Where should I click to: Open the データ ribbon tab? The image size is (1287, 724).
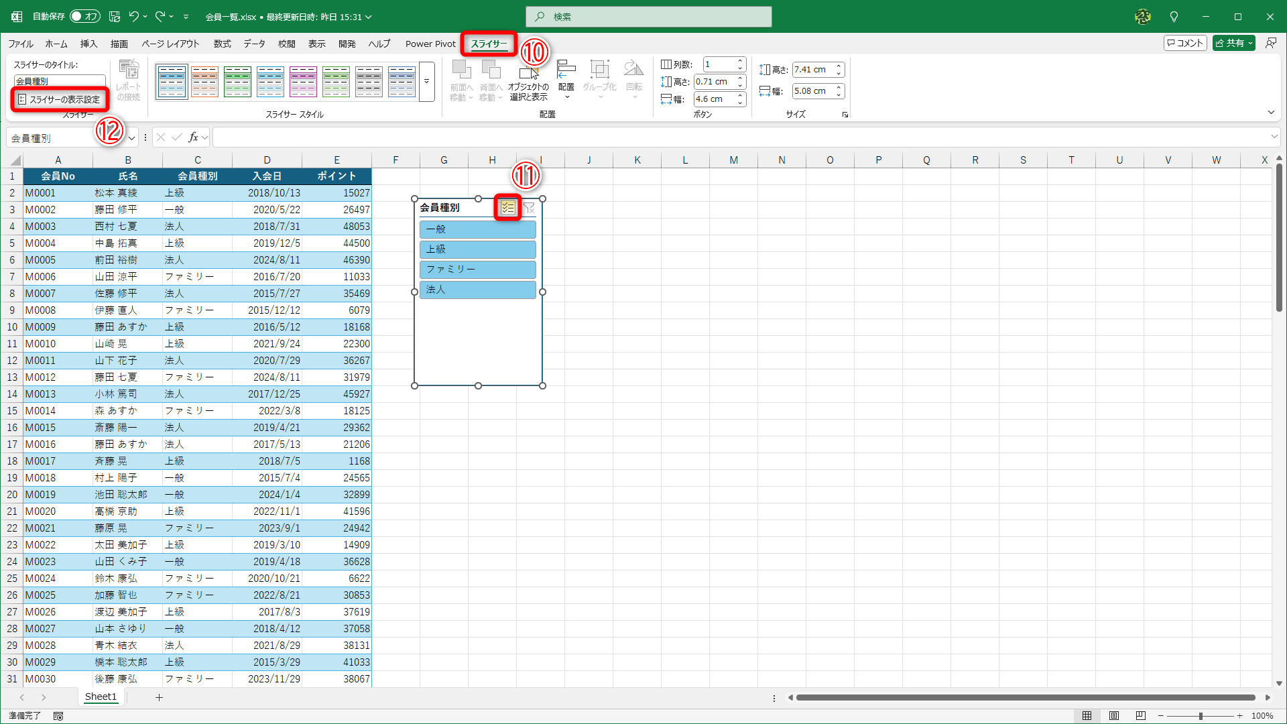(254, 44)
